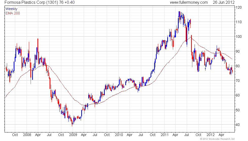
Task: Click the Apr label following 2010
Action: click(130, 135)
